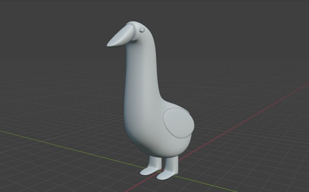This screenshot has height=192, width=309.
Task: Click the duck model's small eye
Action: coord(142,30)
